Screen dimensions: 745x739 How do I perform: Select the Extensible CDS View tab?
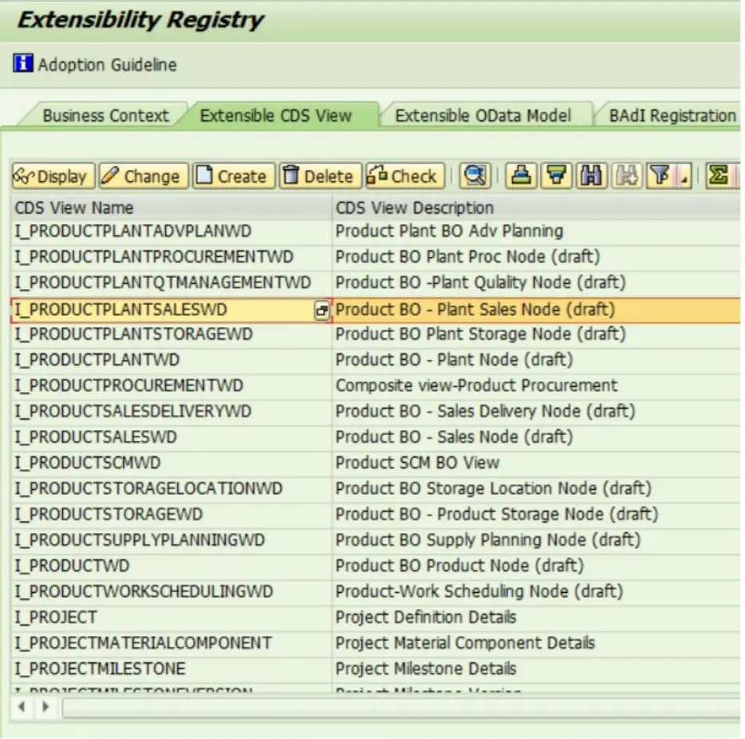[275, 116]
